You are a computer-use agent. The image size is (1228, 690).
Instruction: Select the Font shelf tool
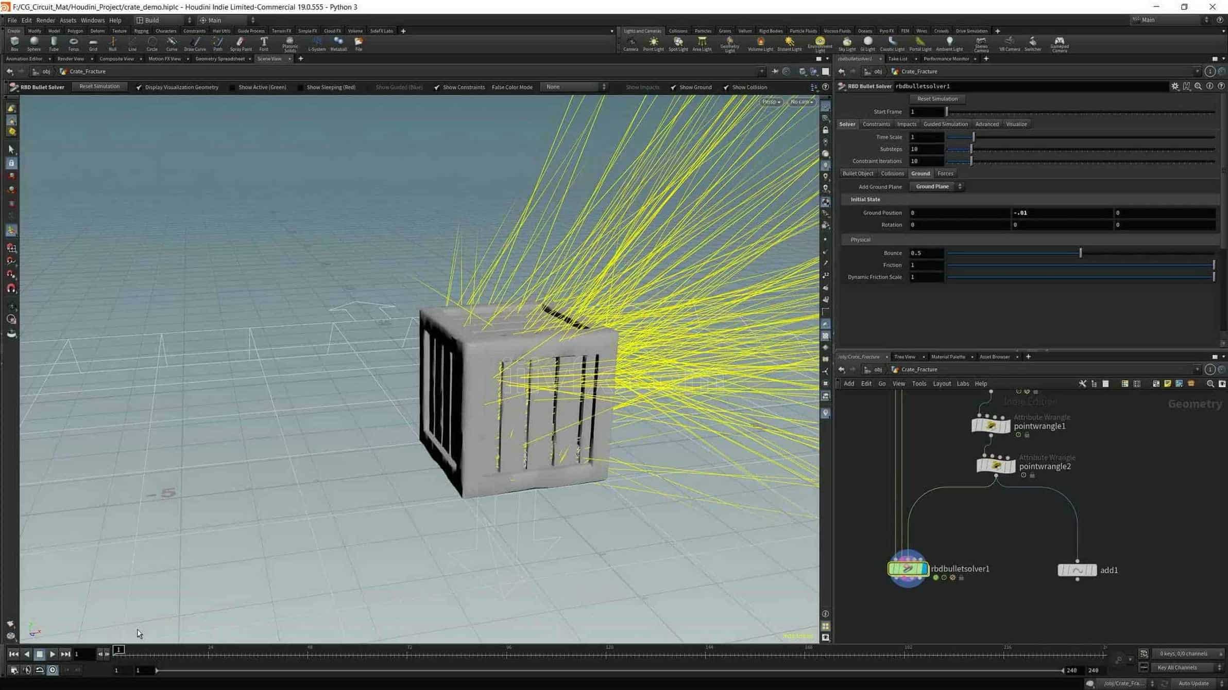(264, 43)
